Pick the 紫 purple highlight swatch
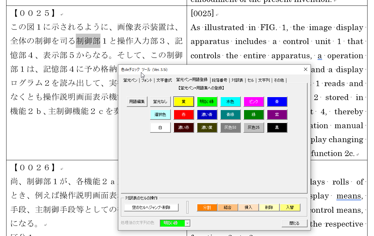This screenshot has height=236, width=374. pos(277,115)
